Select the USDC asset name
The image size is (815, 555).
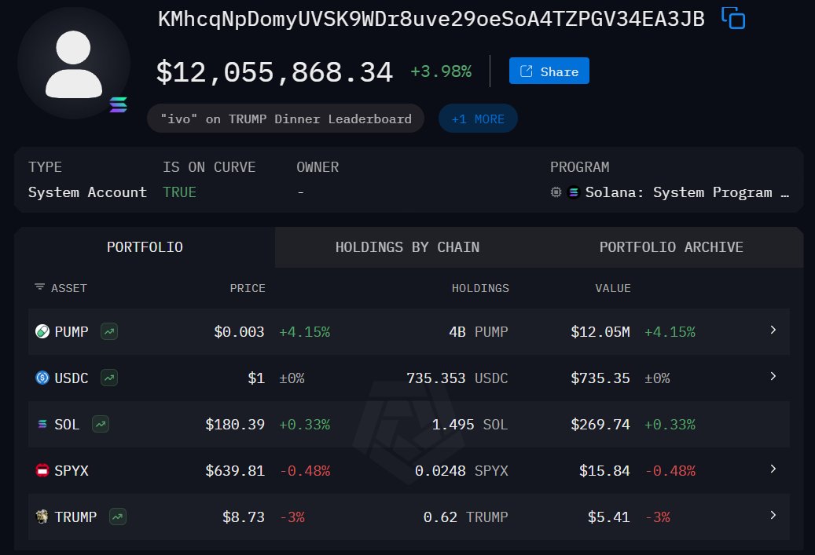coord(72,378)
